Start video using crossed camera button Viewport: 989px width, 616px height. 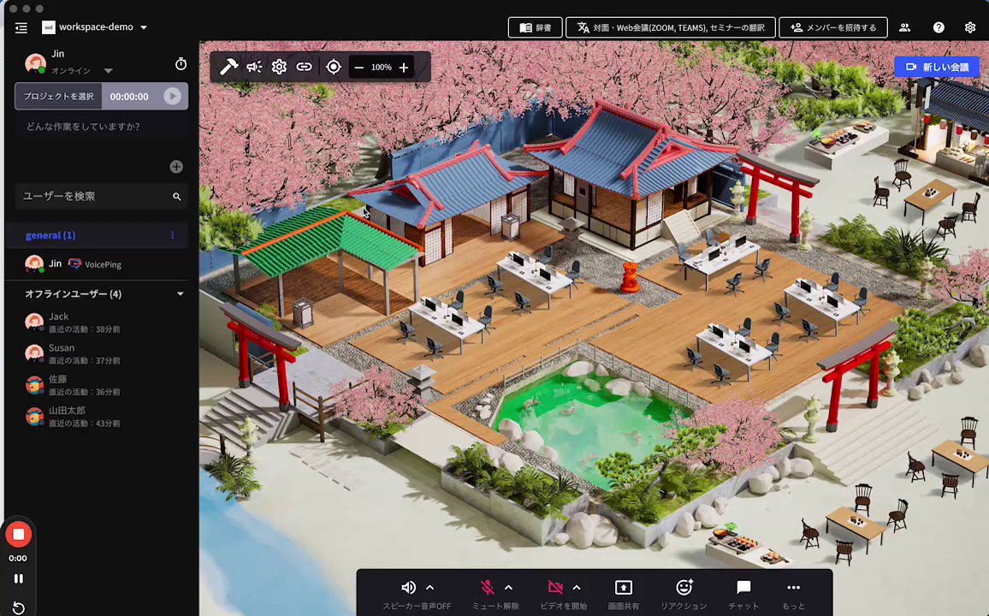coord(555,588)
